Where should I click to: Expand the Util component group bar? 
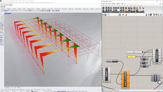[140, 12]
